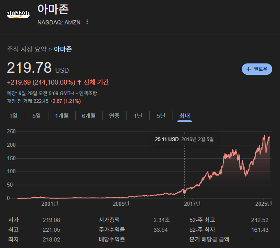Click the 2025년 axis label
This screenshot has width=280, height=248.
coord(263,204)
